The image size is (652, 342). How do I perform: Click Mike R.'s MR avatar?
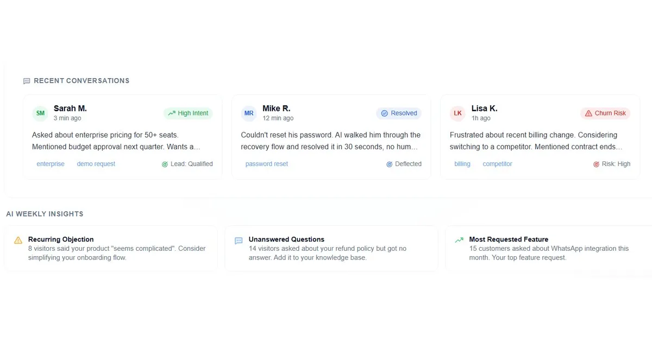pos(249,113)
